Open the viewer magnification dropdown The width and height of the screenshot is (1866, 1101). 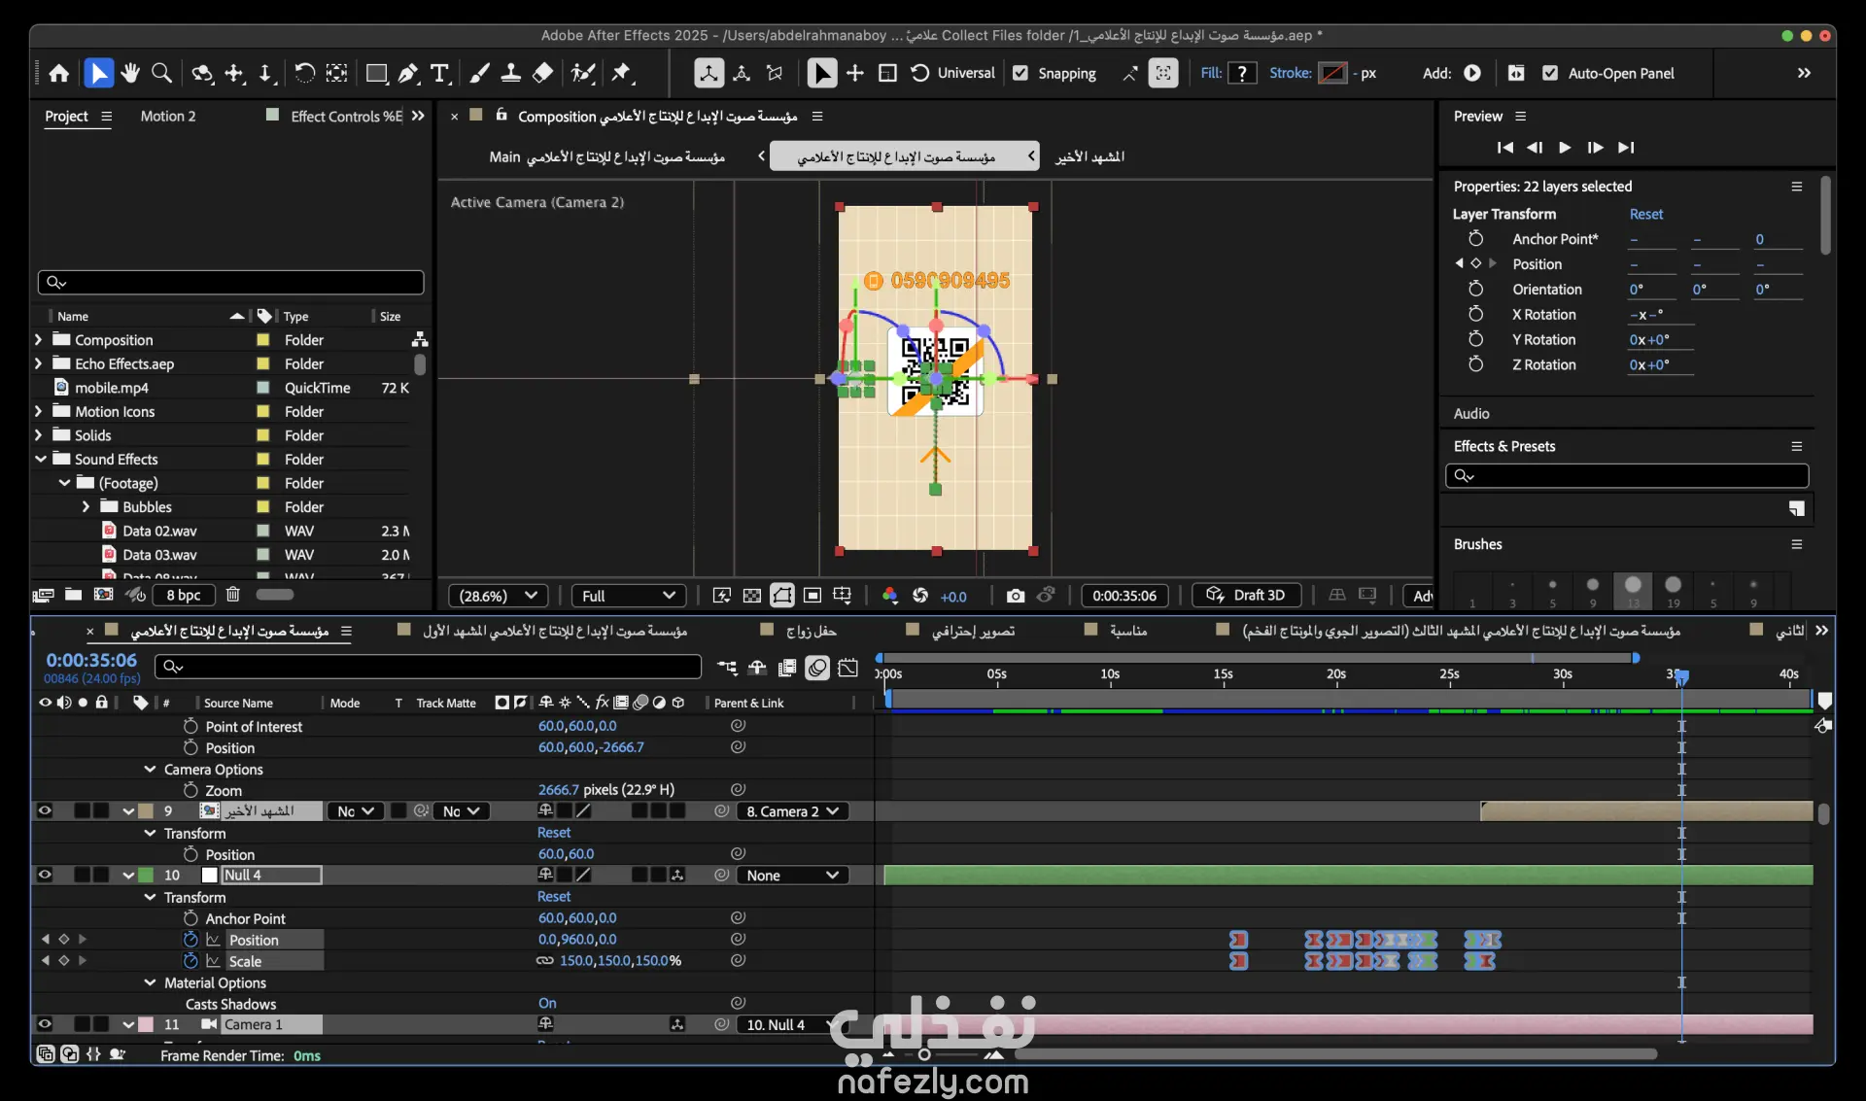coord(498,596)
